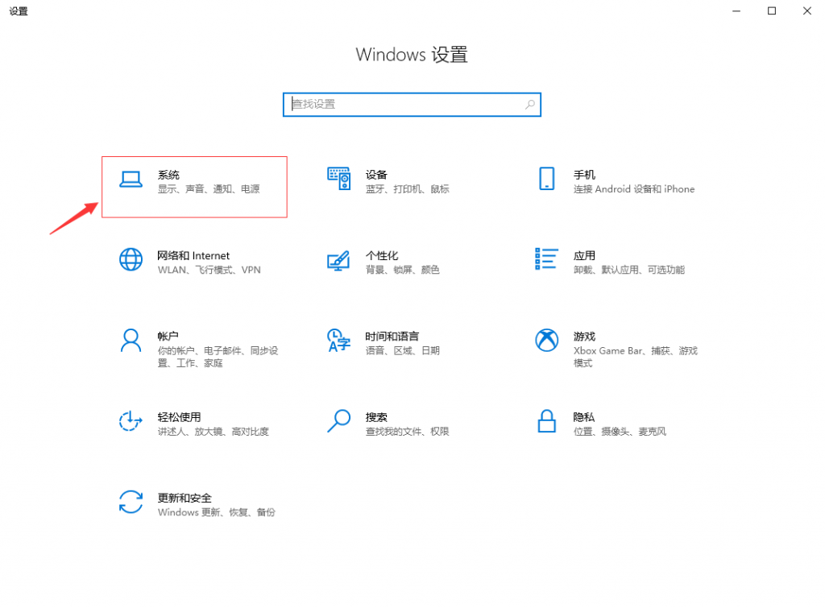Click text 语音、区域、日期

403,350
